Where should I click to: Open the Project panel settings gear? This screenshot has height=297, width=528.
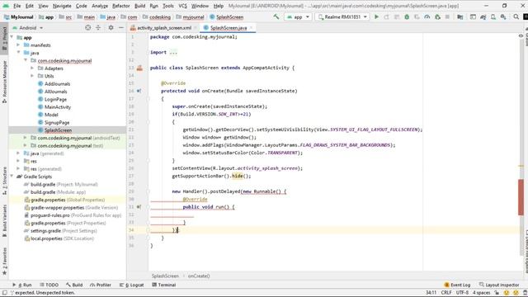(x=111, y=27)
